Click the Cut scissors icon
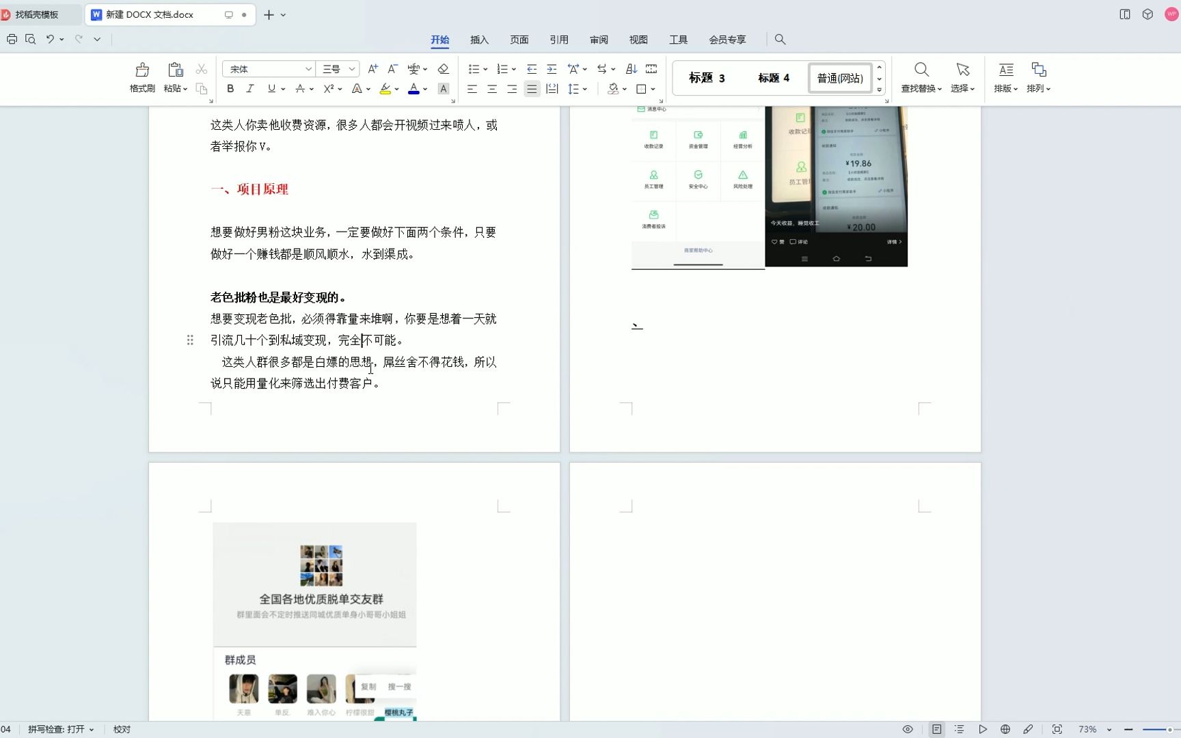1181x738 pixels. coord(201,69)
